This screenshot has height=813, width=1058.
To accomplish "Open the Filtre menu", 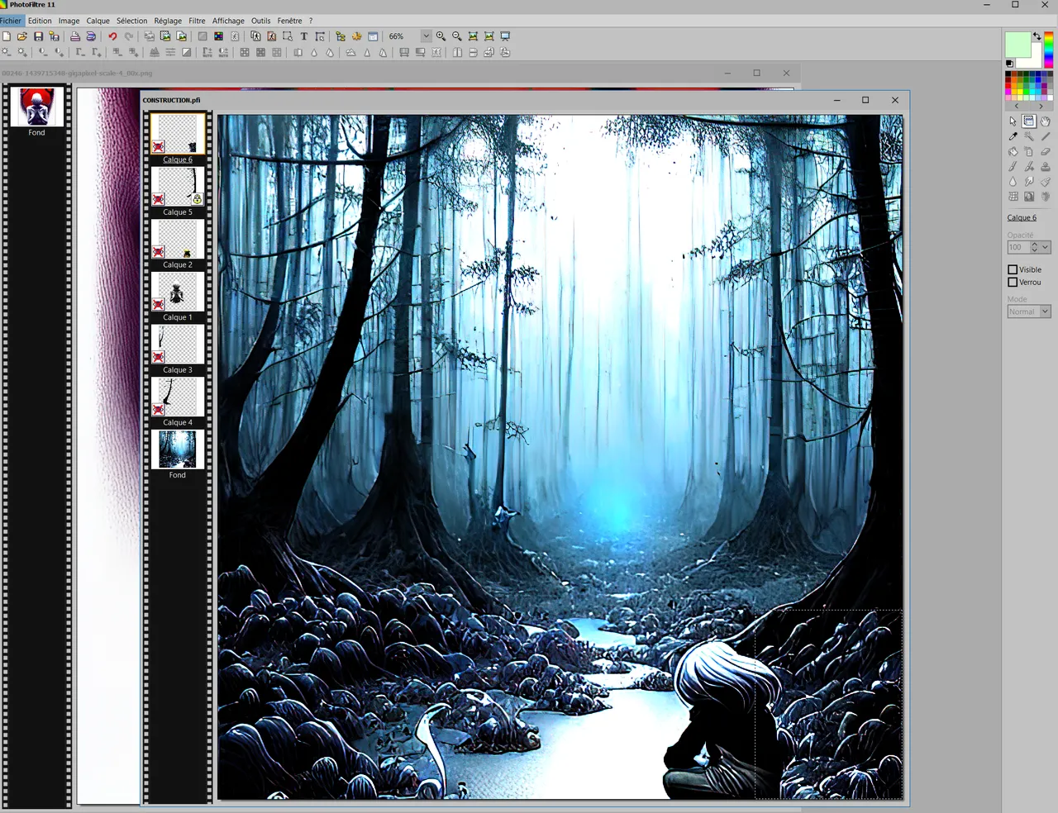I will 197,21.
